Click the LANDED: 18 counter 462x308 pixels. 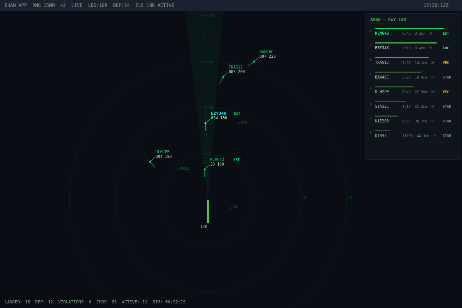tap(17, 302)
